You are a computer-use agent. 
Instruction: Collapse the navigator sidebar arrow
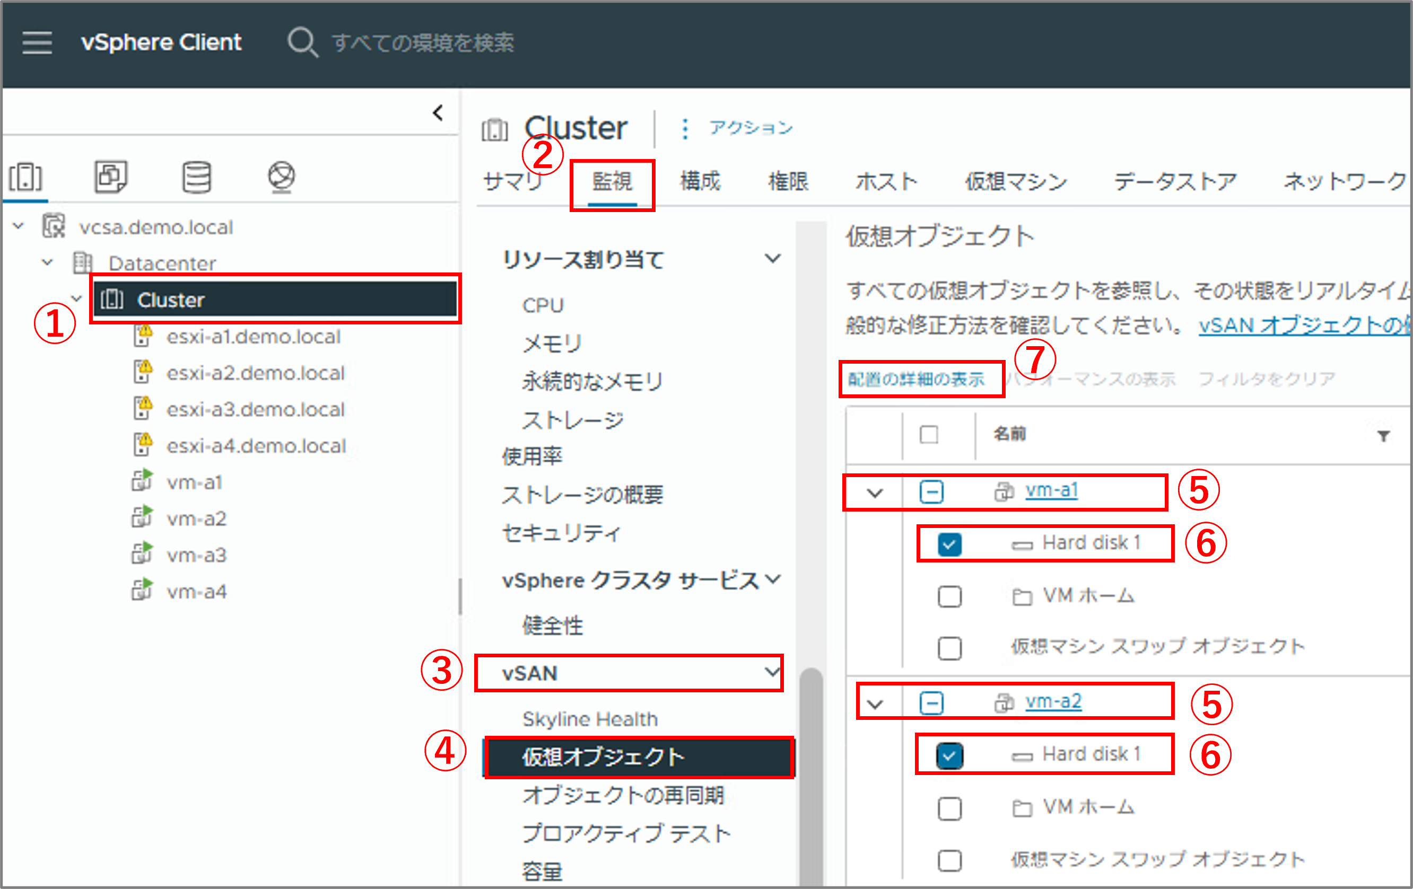(x=438, y=112)
